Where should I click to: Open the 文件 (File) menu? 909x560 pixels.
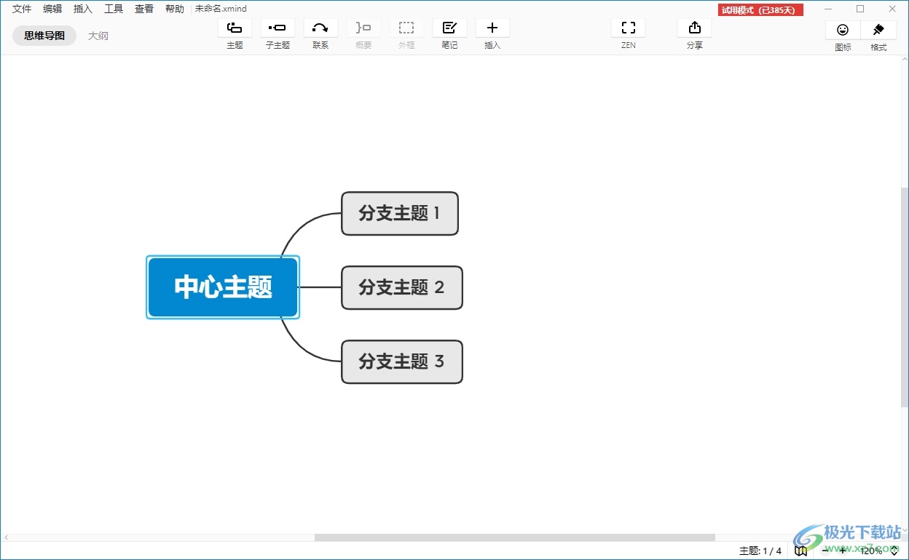tap(22, 9)
